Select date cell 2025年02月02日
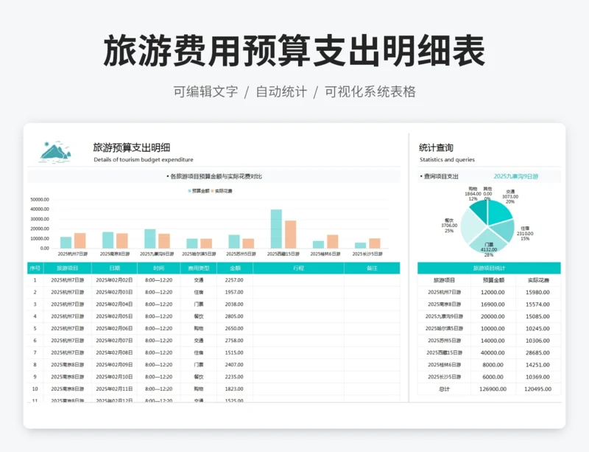589x452 pixels. coord(114,280)
